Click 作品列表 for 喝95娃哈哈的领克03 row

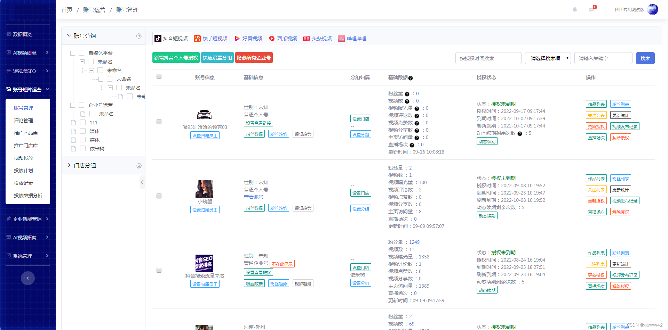(596, 104)
